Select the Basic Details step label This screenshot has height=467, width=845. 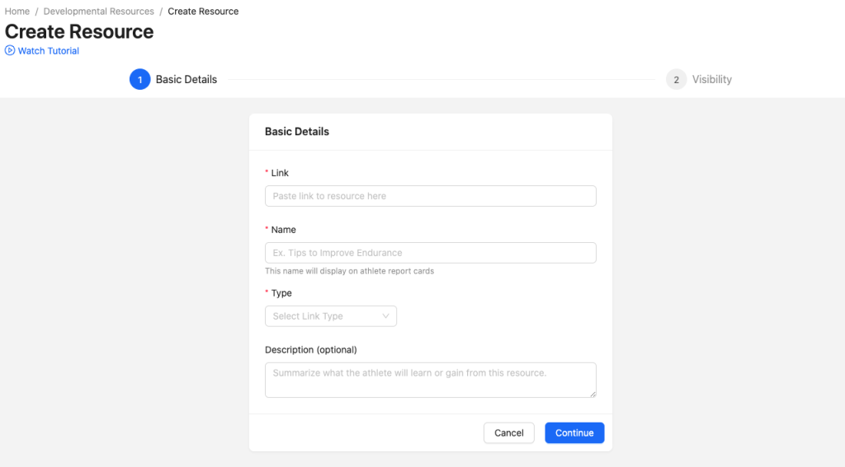(x=186, y=80)
